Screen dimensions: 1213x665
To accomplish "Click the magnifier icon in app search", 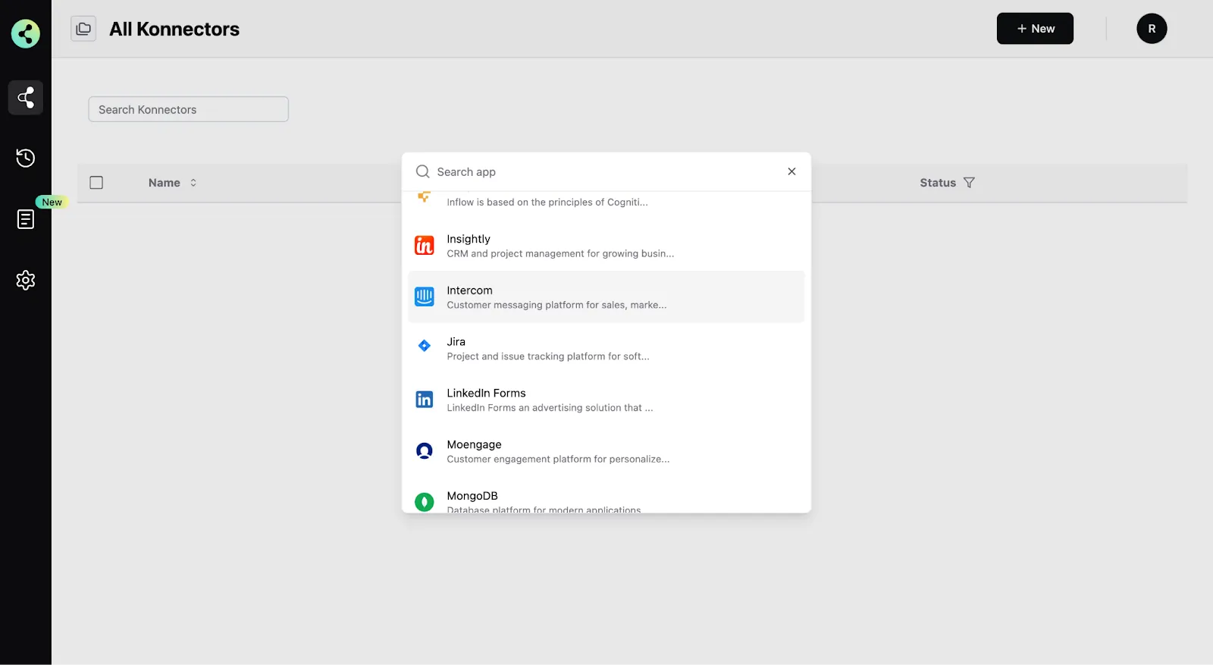I will coord(422,172).
